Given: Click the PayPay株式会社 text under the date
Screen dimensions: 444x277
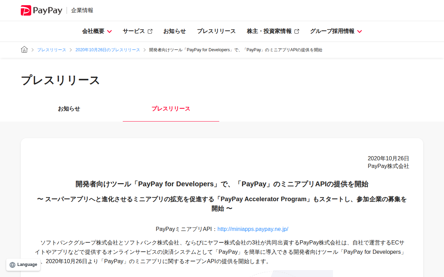Looking at the screenshot, I should tap(388, 166).
